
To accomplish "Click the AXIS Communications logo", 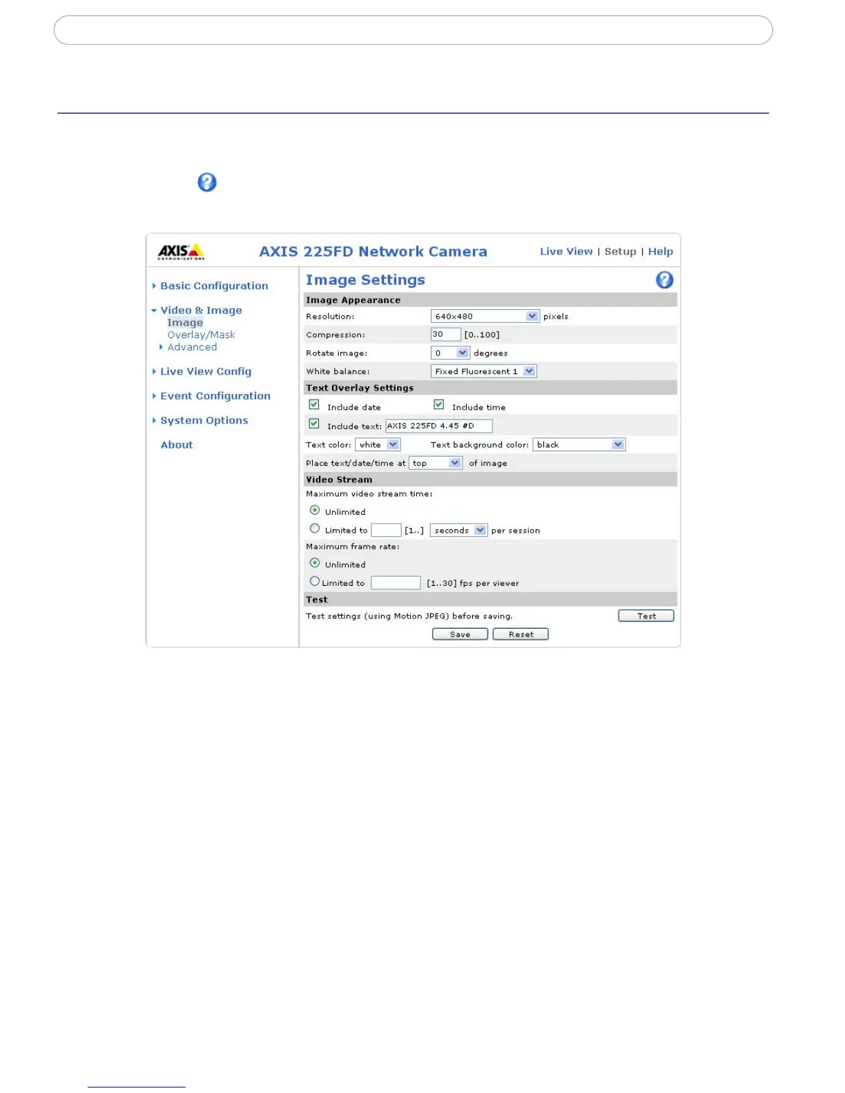I will (x=181, y=251).
